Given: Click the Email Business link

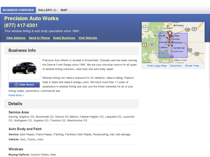Looking at the screenshot, I should pyautogui.click(x=64, y=38).
